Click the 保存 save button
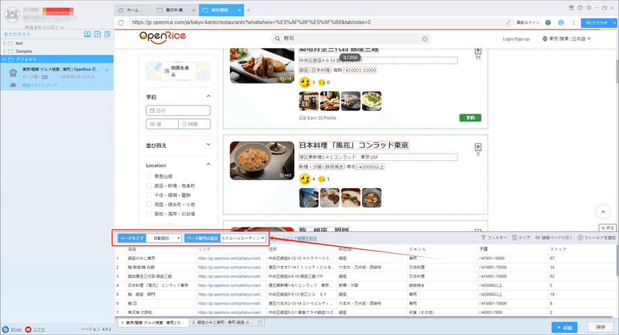The width and height of the screenshot is (619, 335). pyautogui.click(x=600, y=327)
